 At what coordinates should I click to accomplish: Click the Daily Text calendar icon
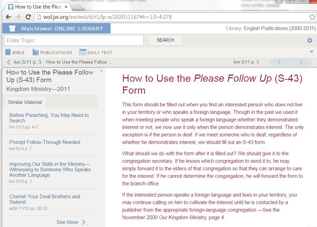click(83, 52)
